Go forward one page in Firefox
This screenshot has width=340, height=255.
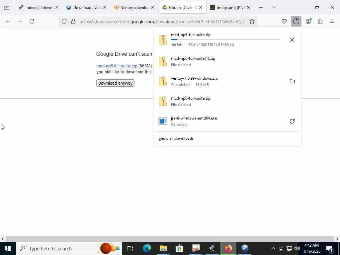tap(20, 21)
